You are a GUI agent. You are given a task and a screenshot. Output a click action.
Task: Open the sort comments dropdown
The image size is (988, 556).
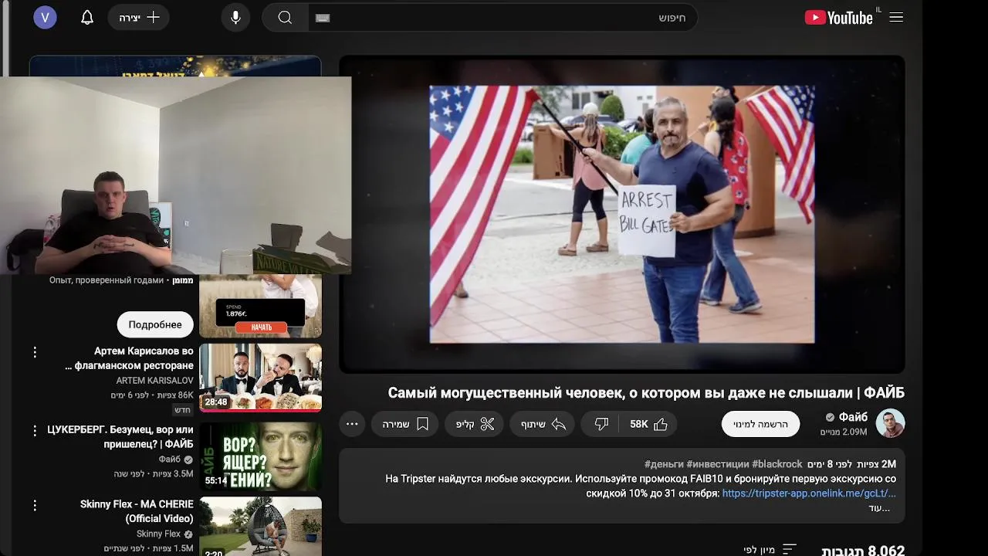coord(770,549)
